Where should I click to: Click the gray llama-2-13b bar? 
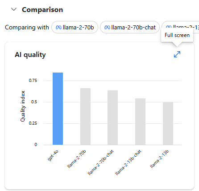(x=168, y=123)
